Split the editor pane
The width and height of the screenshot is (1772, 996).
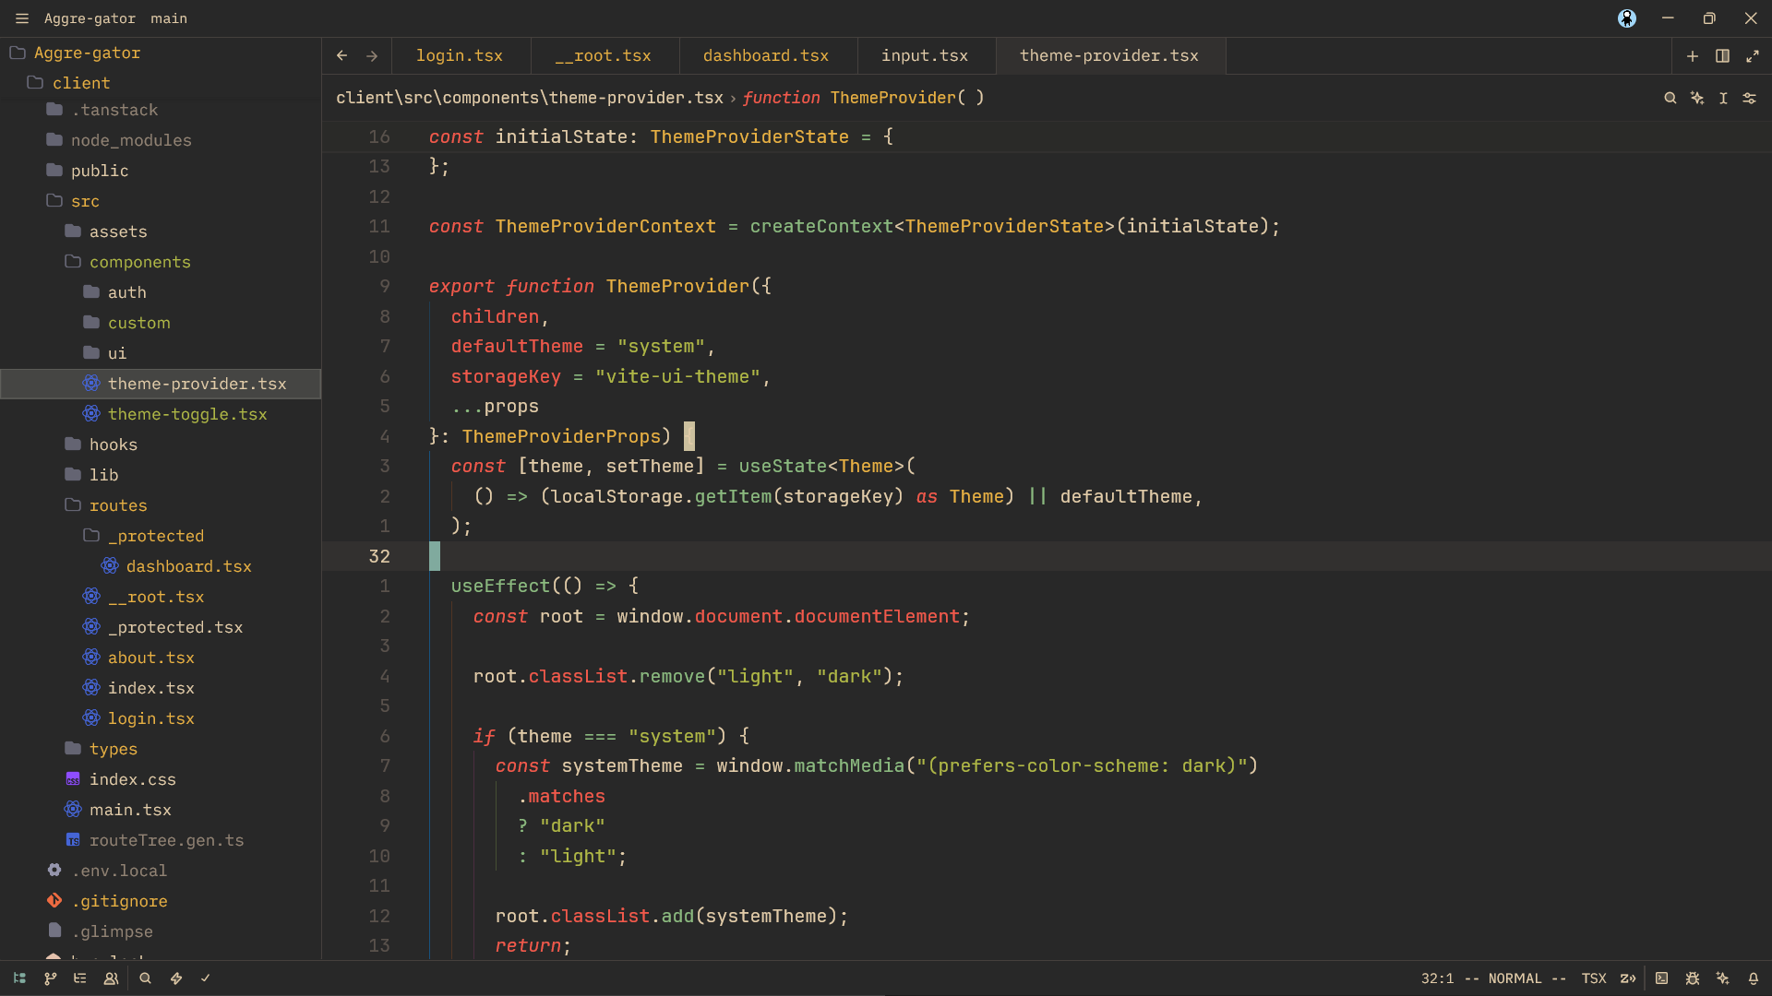pos(1722,56)
